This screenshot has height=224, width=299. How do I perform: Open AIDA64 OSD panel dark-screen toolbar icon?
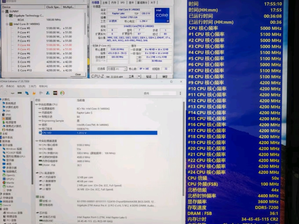[x=55, y=93]
